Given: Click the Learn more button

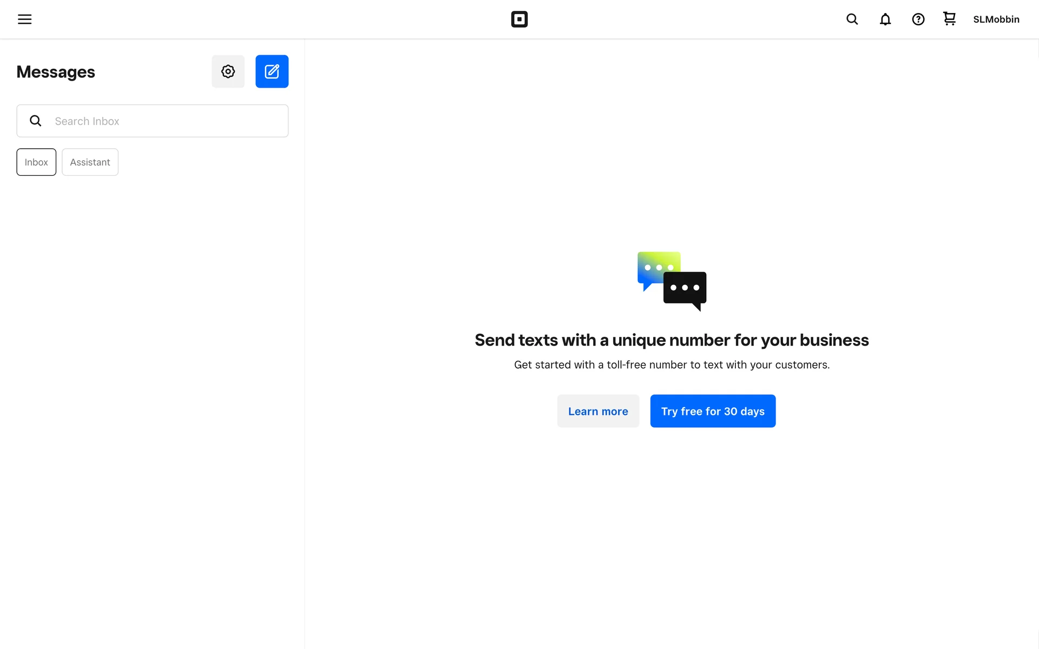Looking at the screenshot, I should coord(598,411).
